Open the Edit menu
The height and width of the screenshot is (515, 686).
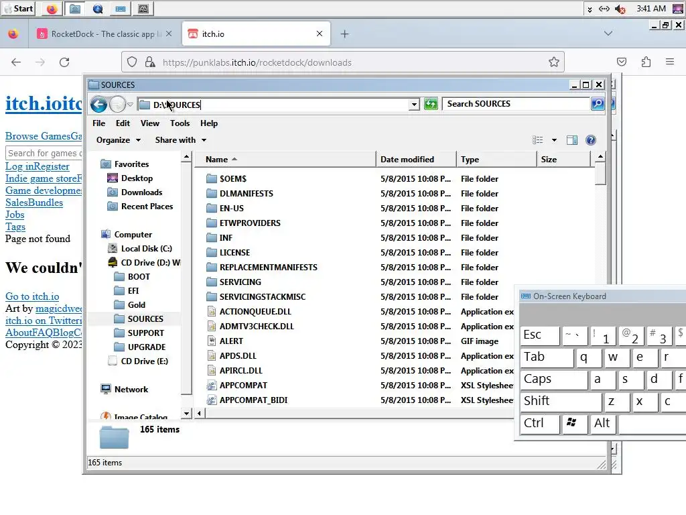pos(123,123)
